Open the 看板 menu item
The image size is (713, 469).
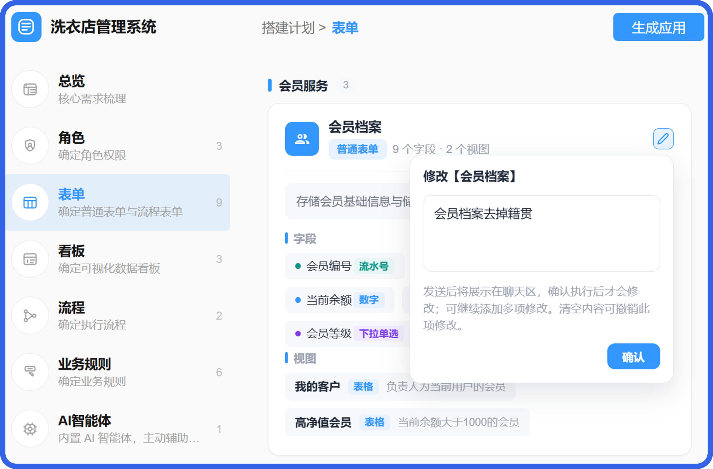point(118,259)
